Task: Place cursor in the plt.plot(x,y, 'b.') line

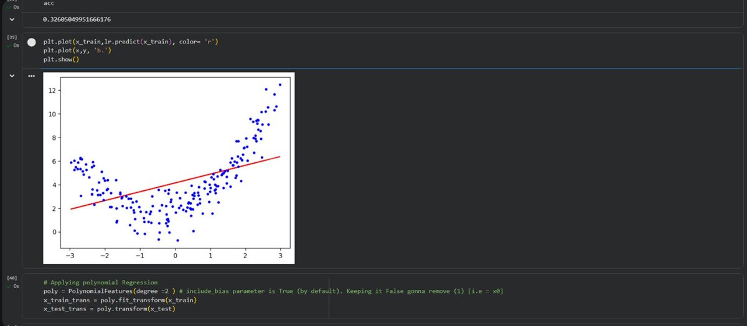Action: 77,50
